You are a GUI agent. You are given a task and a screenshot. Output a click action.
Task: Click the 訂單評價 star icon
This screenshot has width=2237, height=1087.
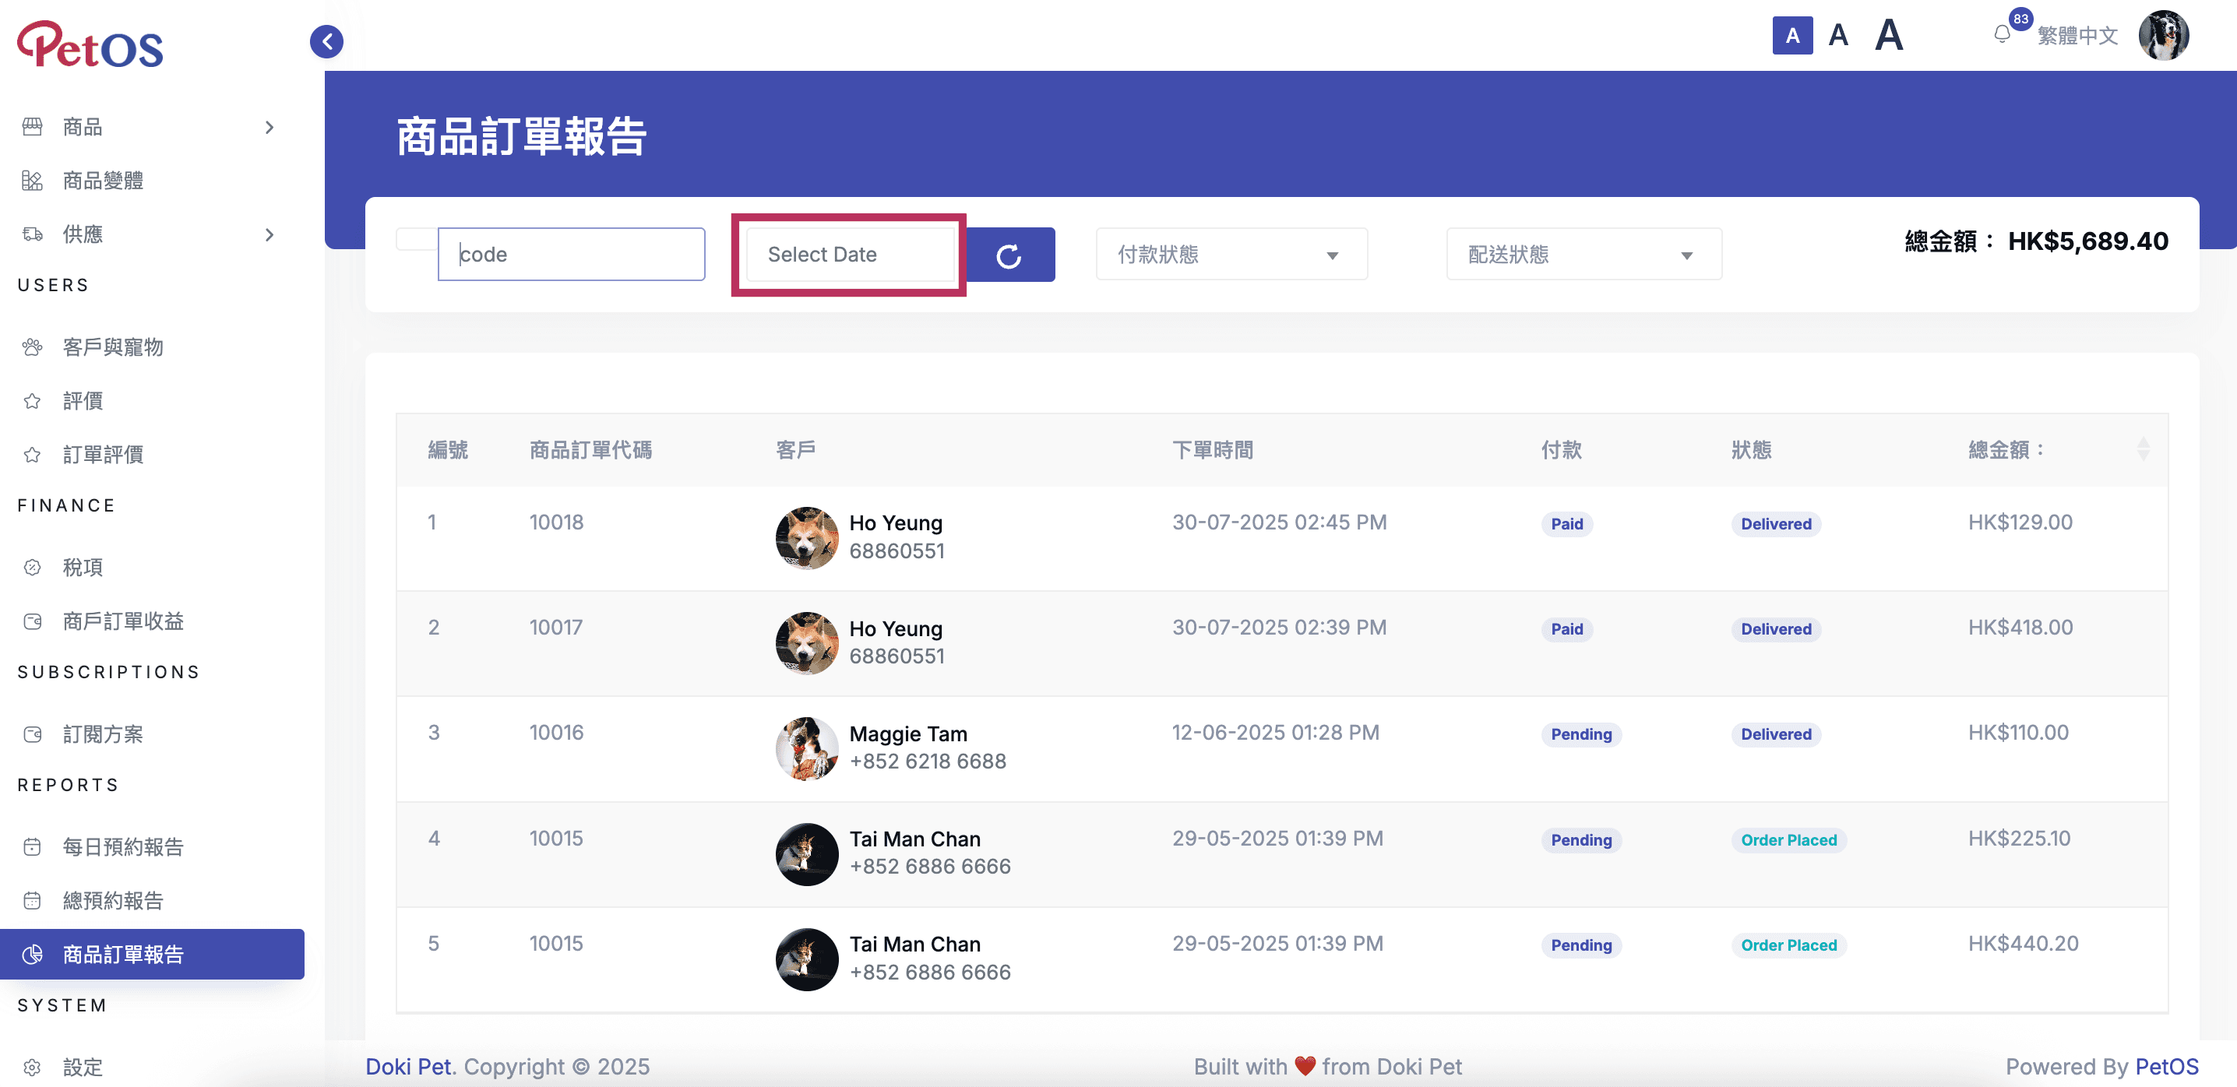(x=32, y=455)
